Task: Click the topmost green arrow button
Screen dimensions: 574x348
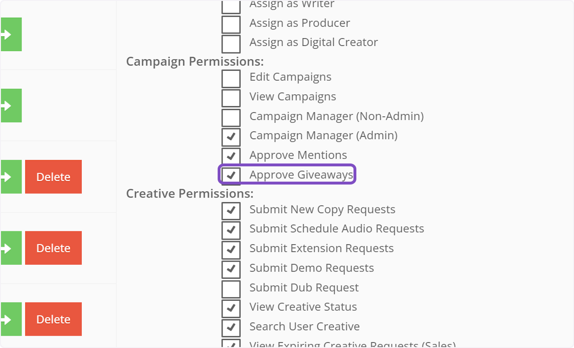Action: click(11, 34)
